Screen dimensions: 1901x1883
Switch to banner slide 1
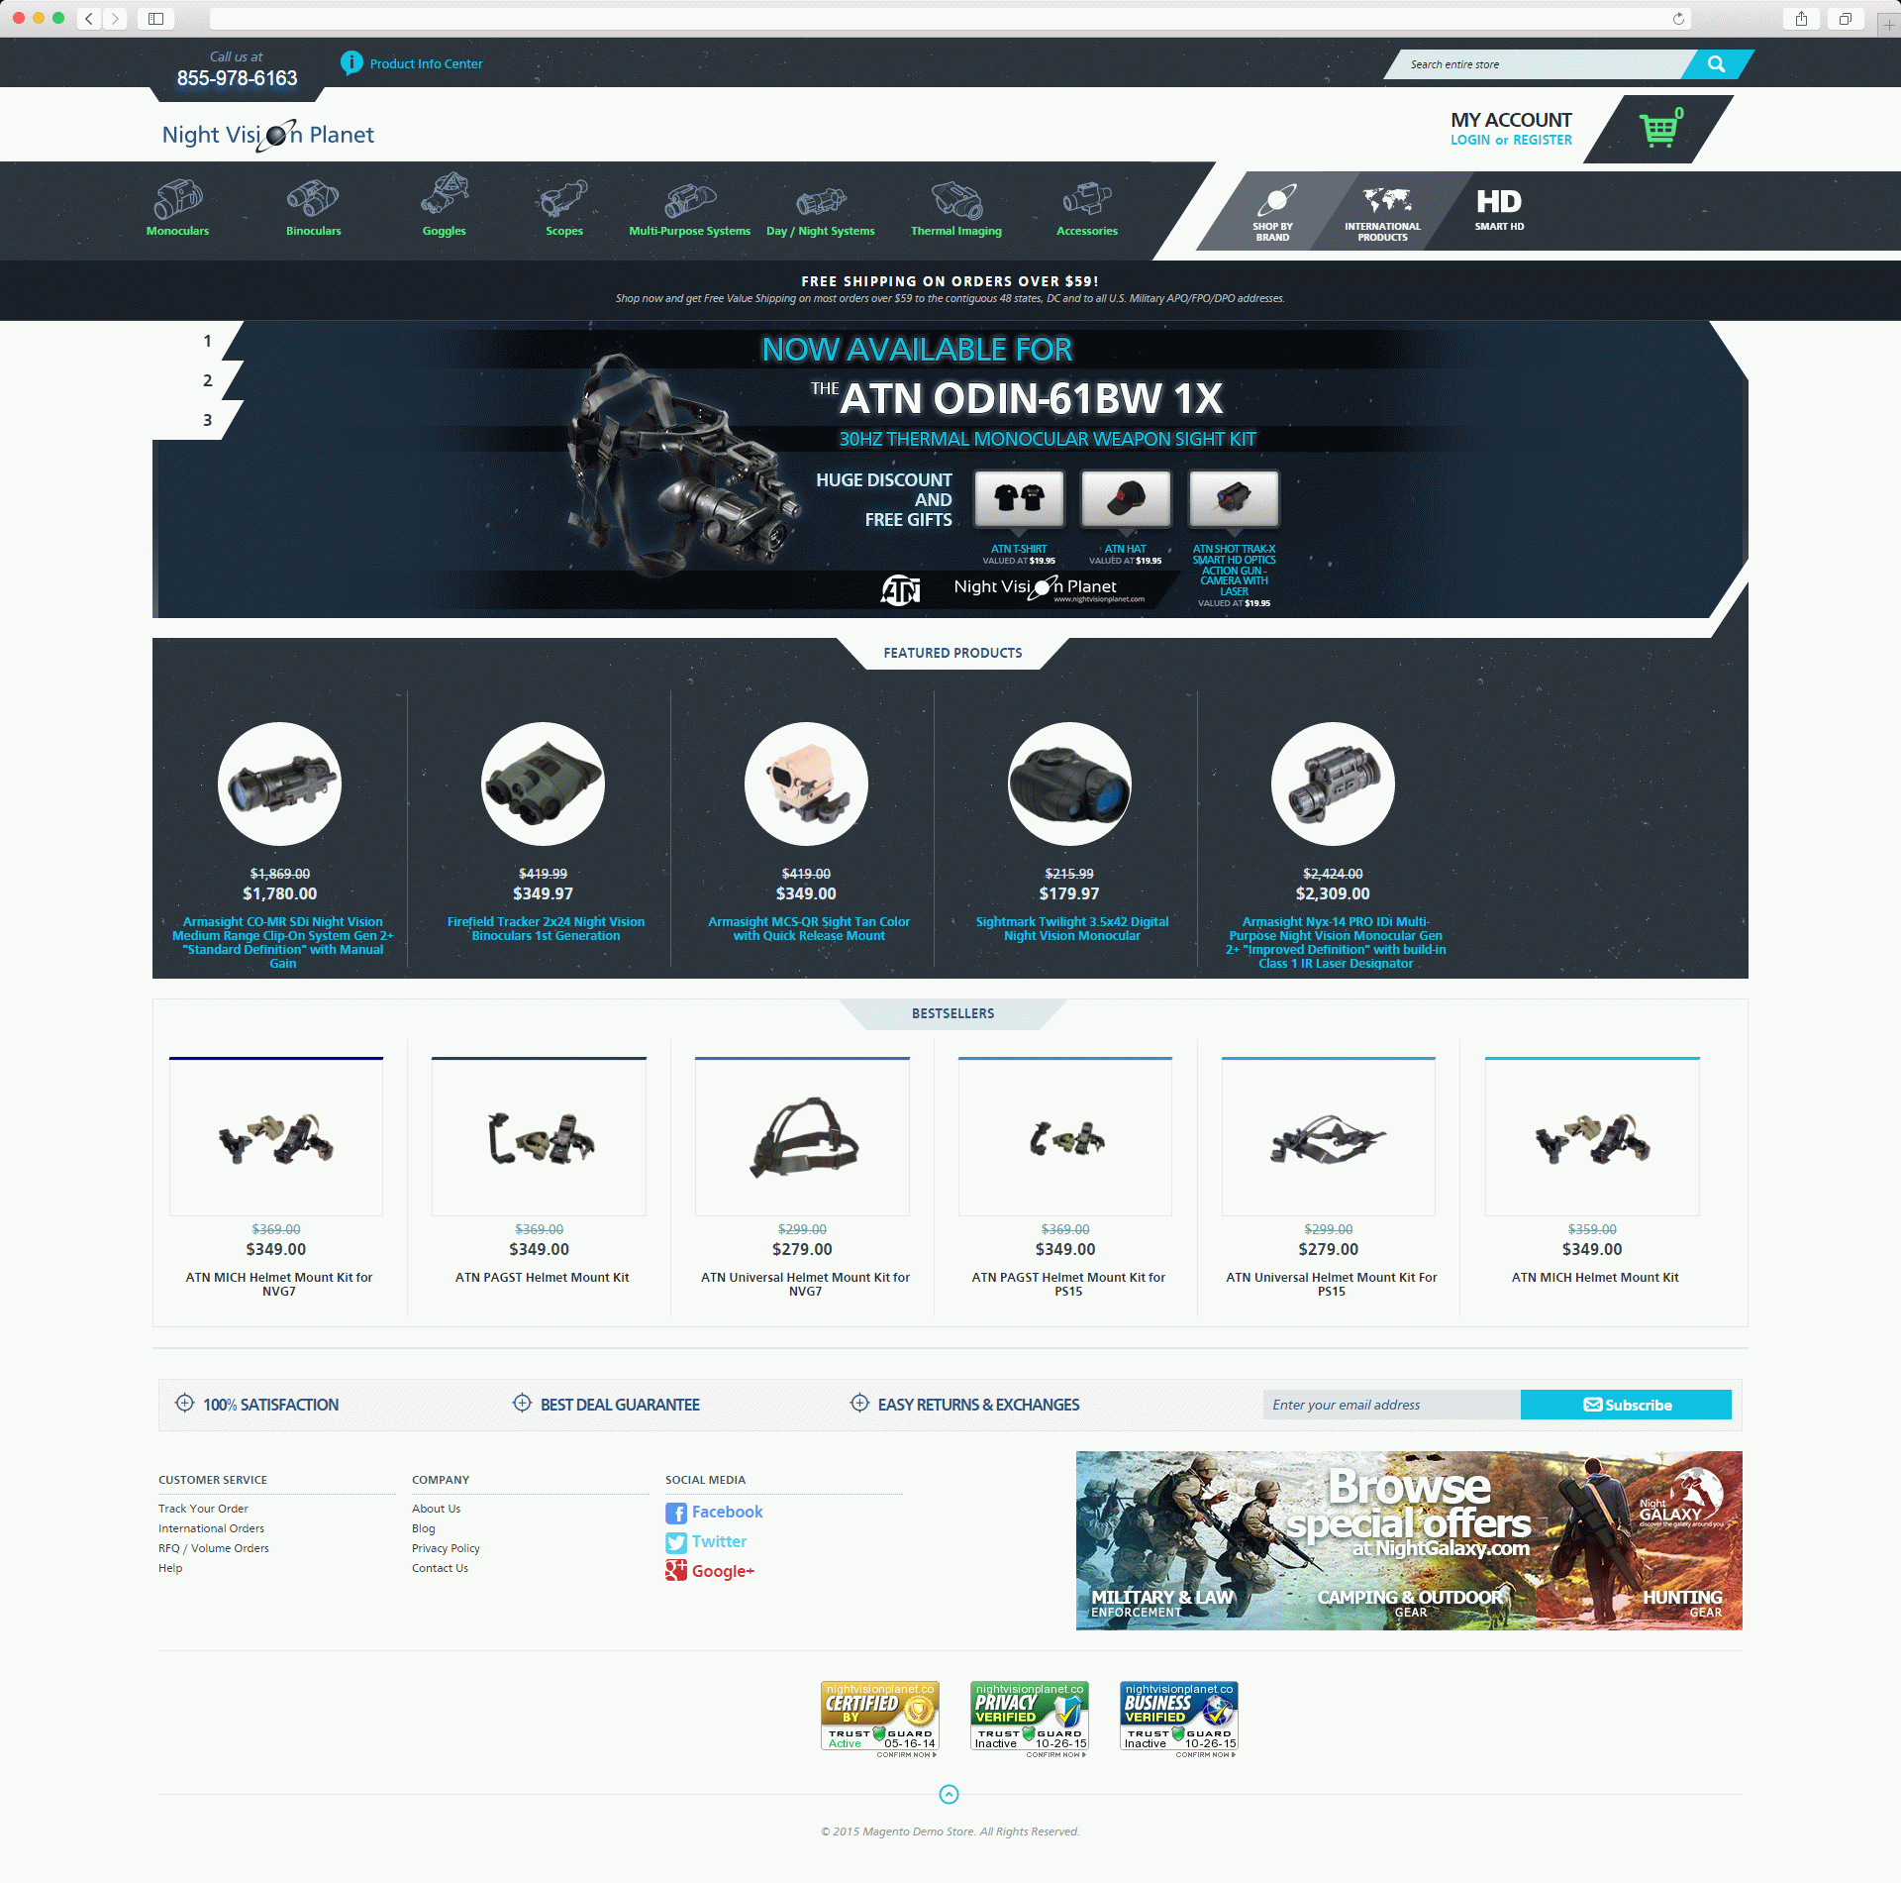pyautogui.click(x=207, y=342)
